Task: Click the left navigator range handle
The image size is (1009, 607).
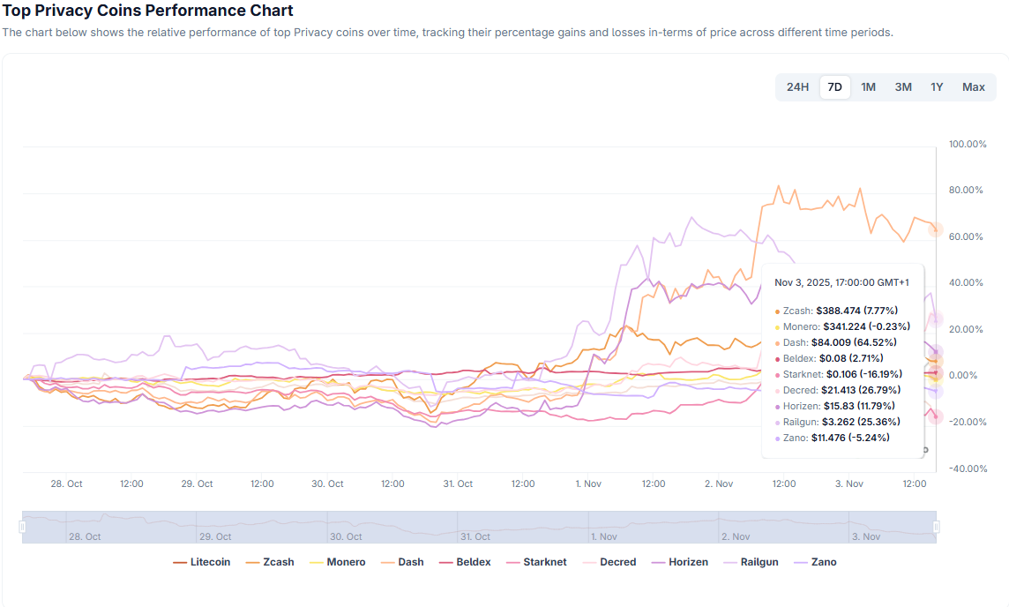Action: click(x=23, y=527)
